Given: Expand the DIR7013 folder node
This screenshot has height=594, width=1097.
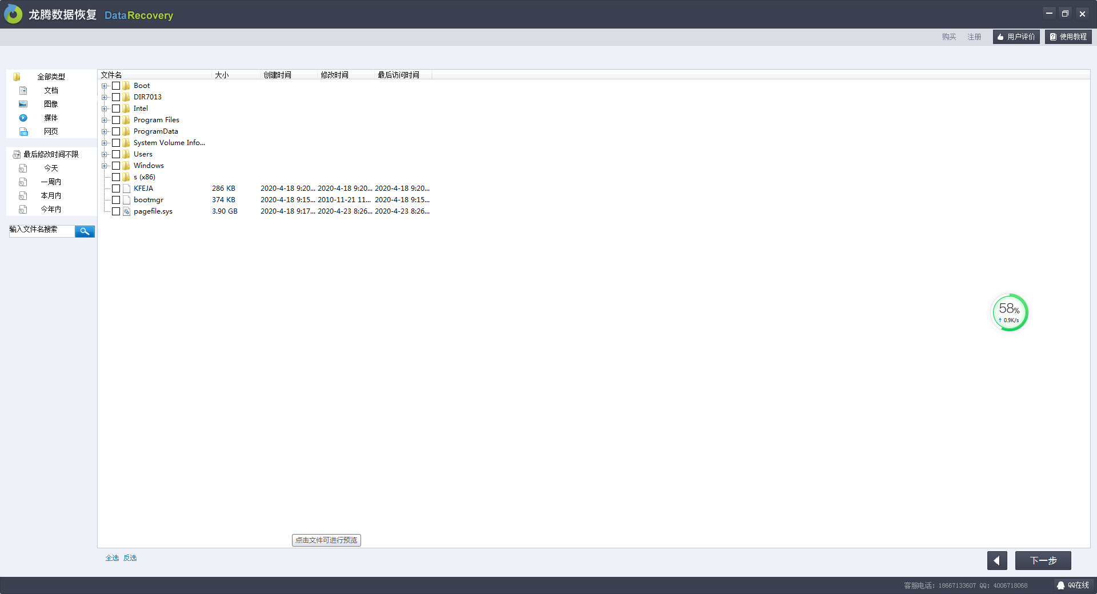Looking at the screenshot, I should 105,97.
